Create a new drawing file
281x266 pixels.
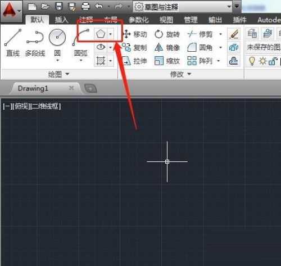click(x=32, y=7)
